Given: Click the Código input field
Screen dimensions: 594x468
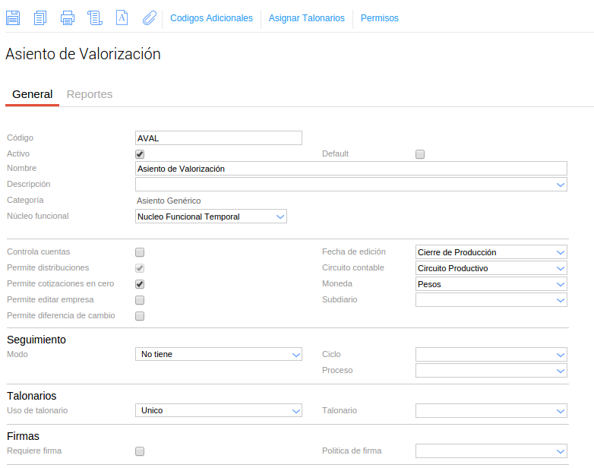Looking at the screenshot, I should 218,138.
